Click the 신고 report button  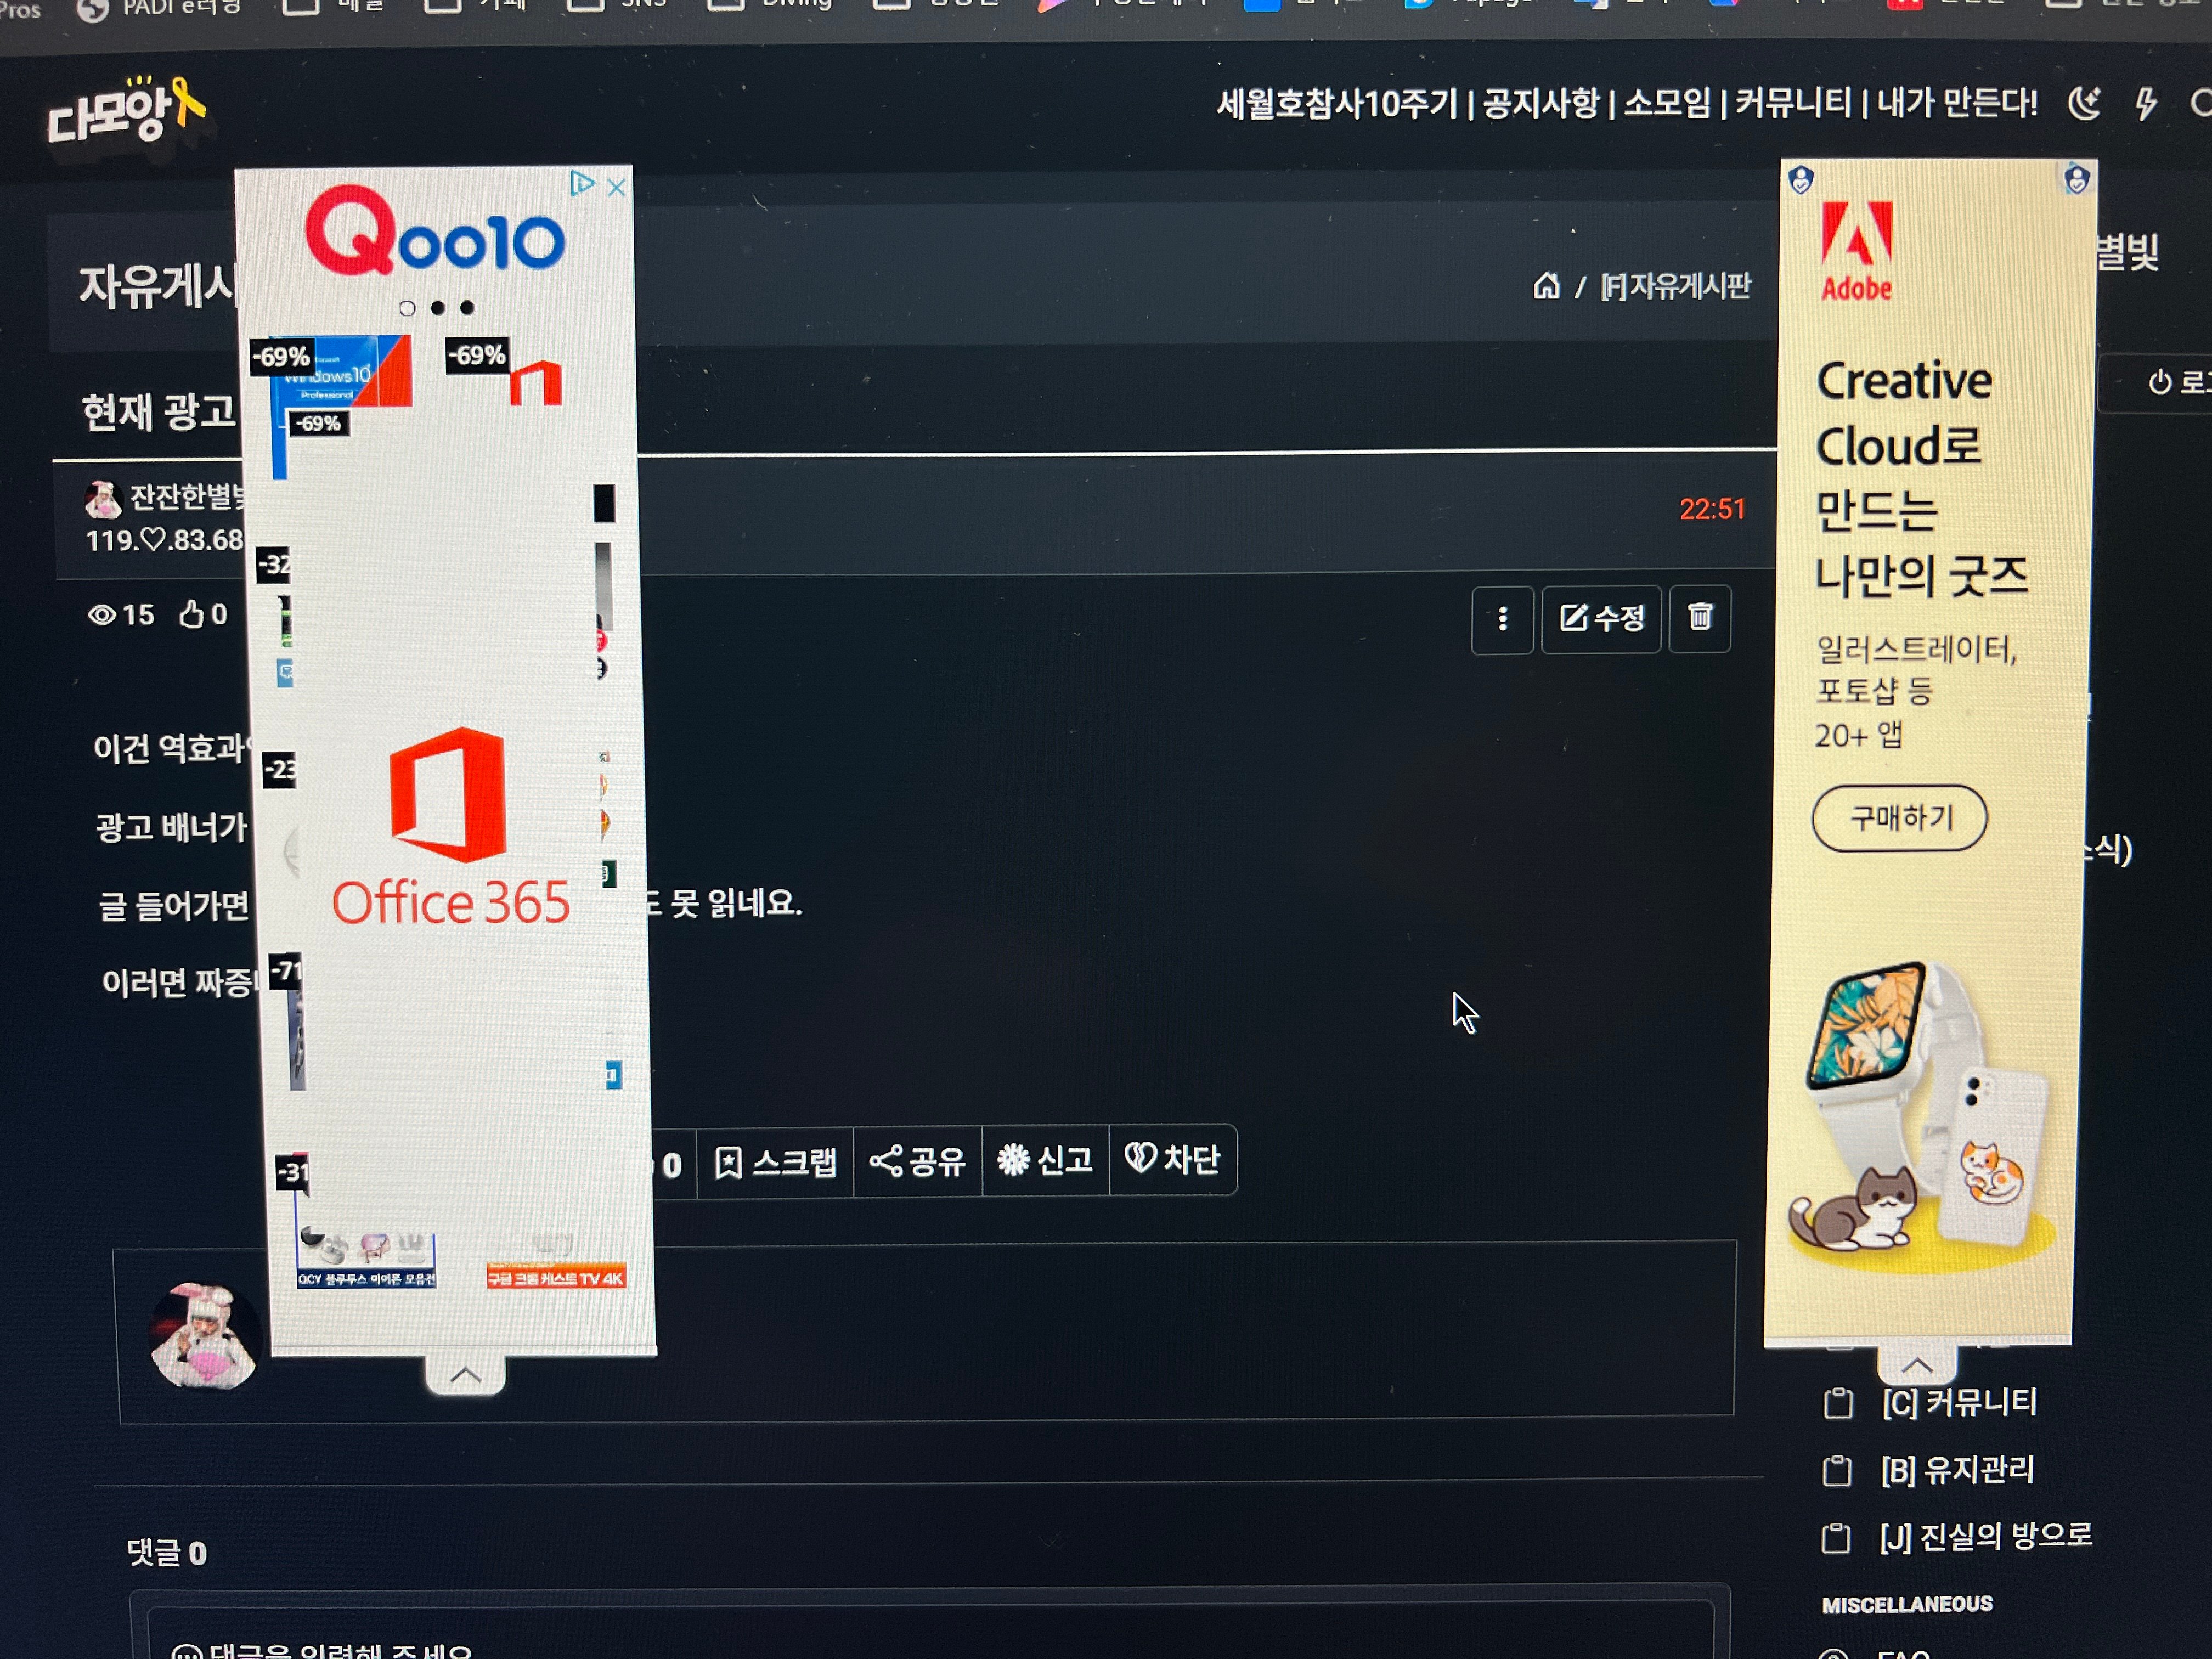coord(1045,1160)
